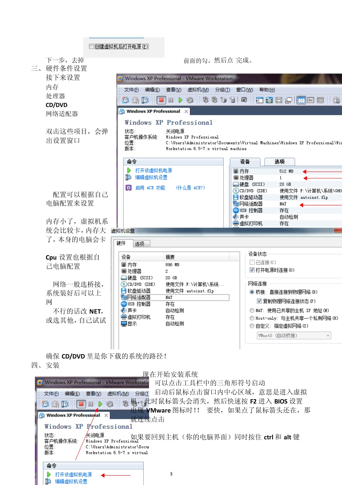Viewport: 342px width, 485px height.
Task: Open the 虚拟机(M) menu in upper VMware window
Action: tap(198, 89)
